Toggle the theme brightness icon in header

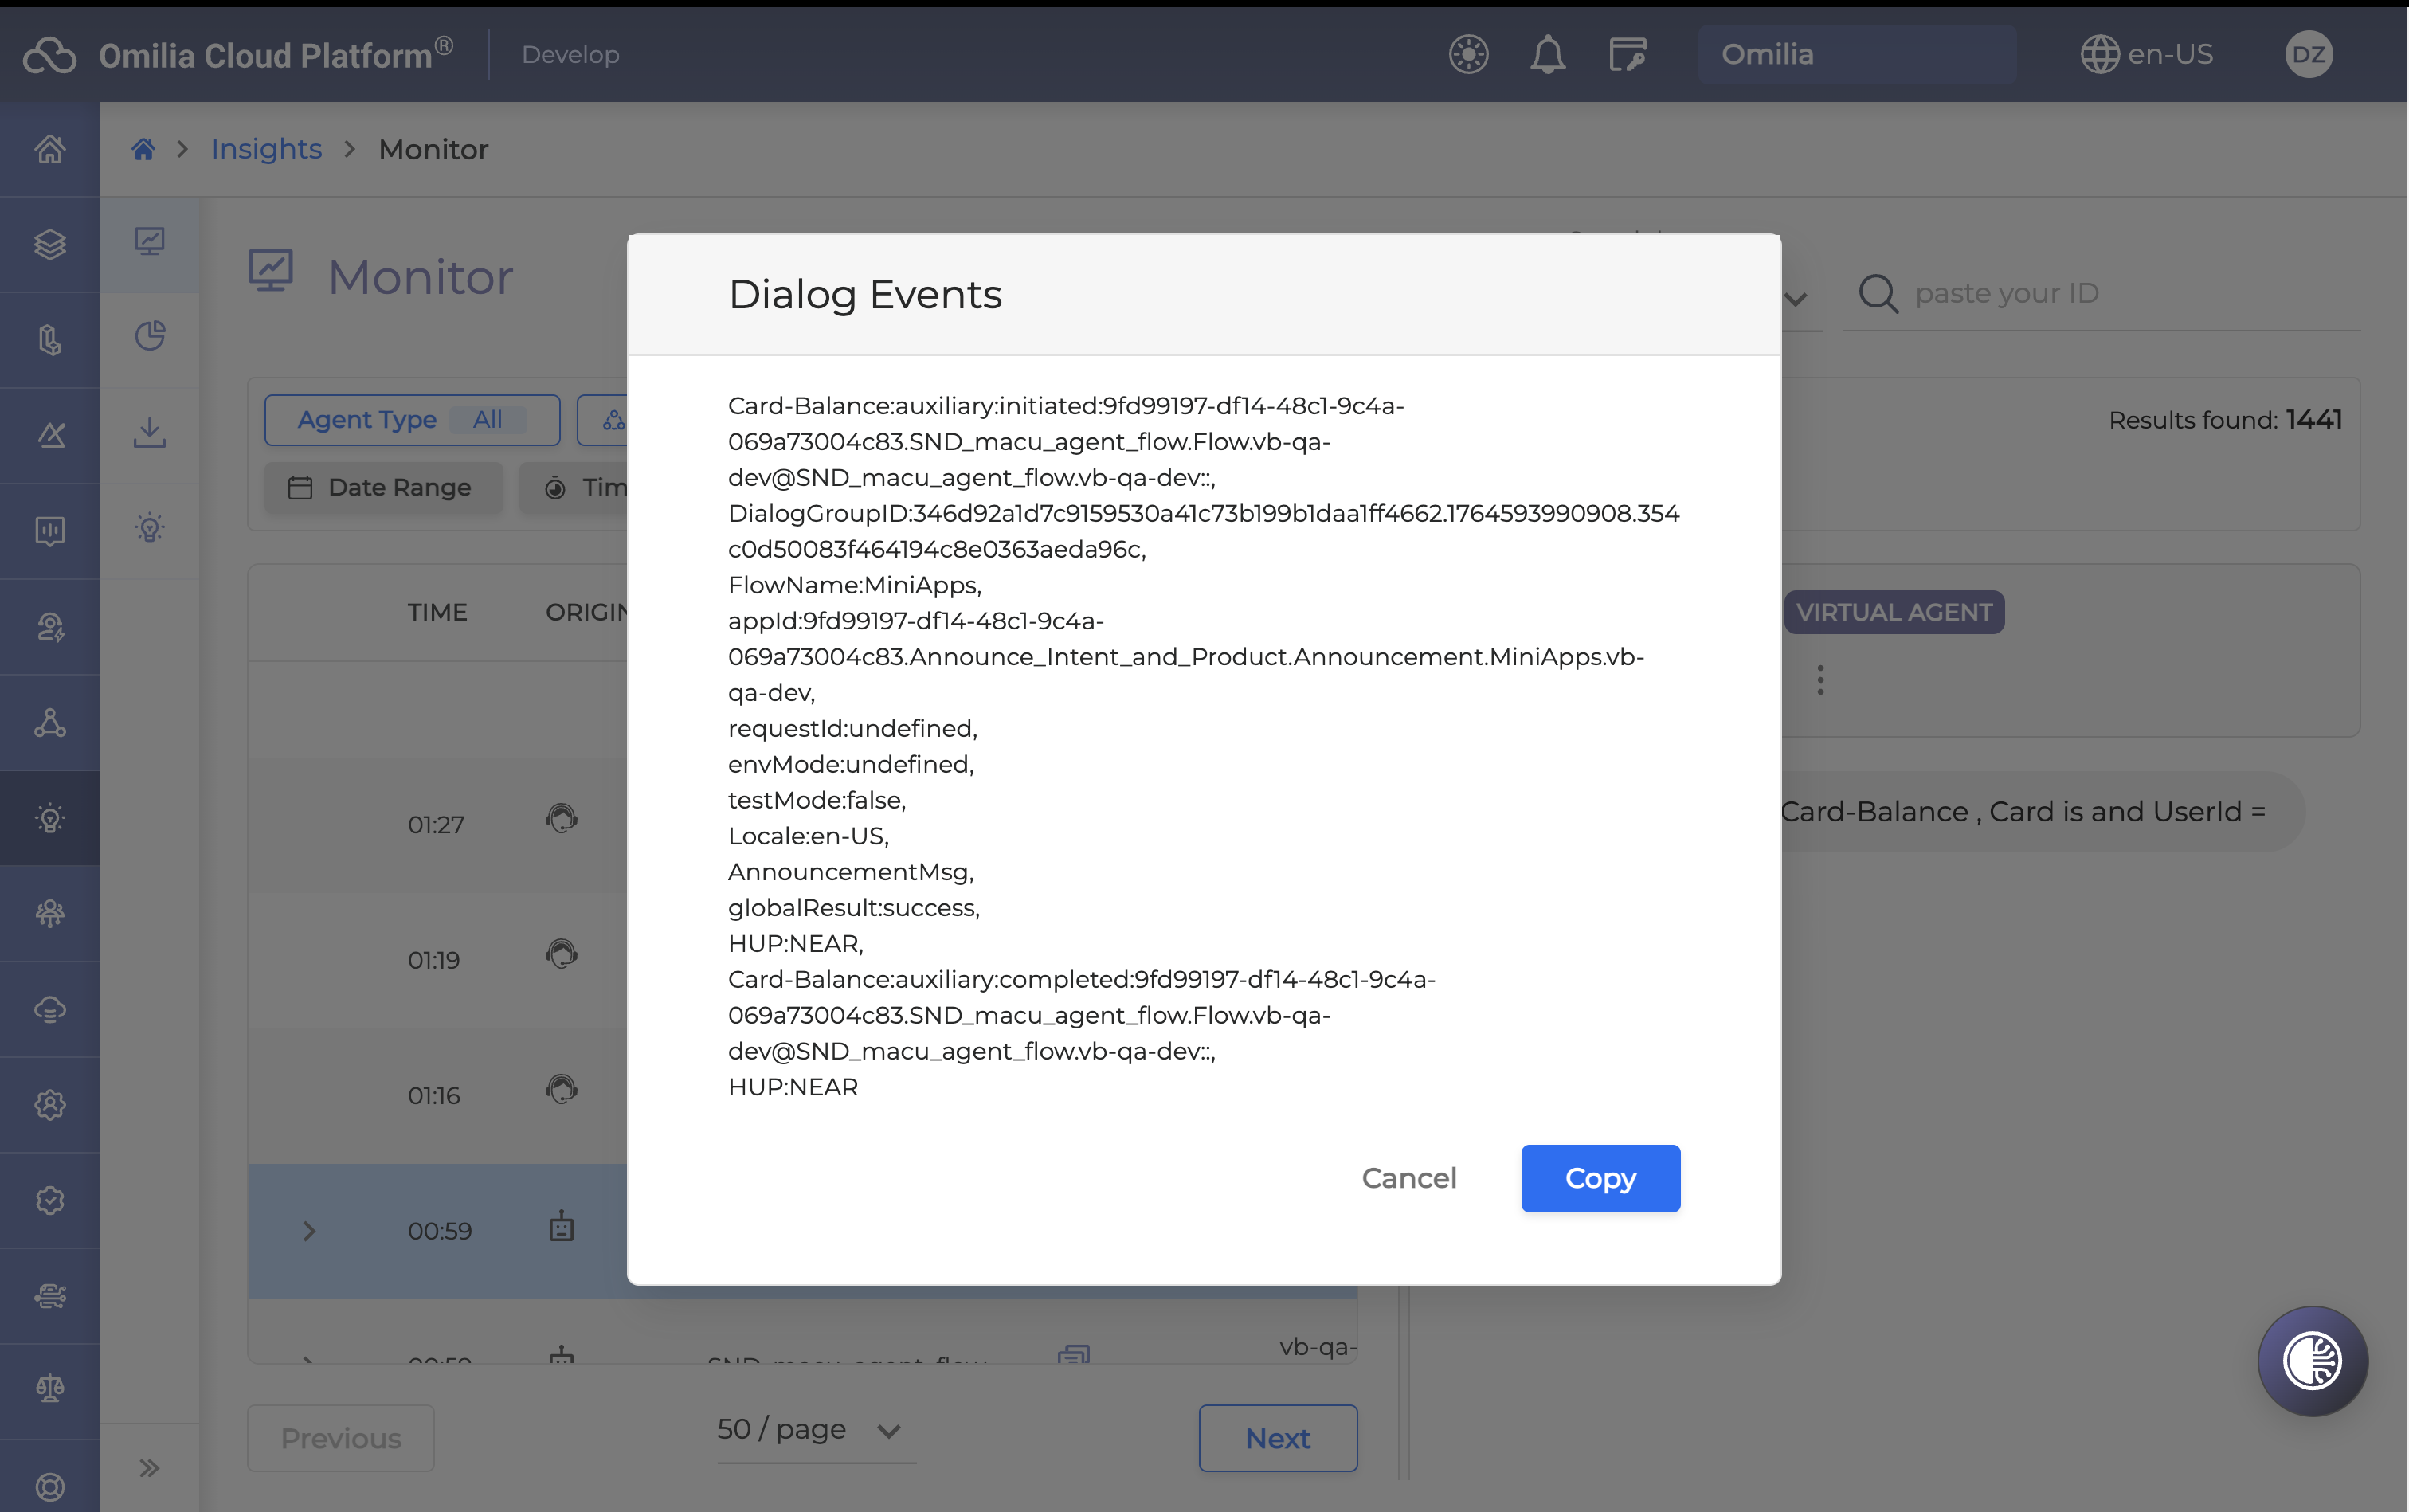click(x=1468, y=54)
